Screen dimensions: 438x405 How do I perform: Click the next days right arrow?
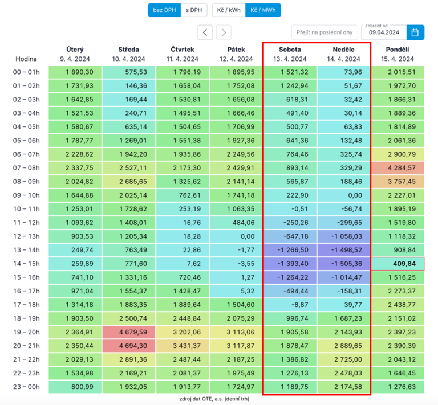tap(224, 32)
